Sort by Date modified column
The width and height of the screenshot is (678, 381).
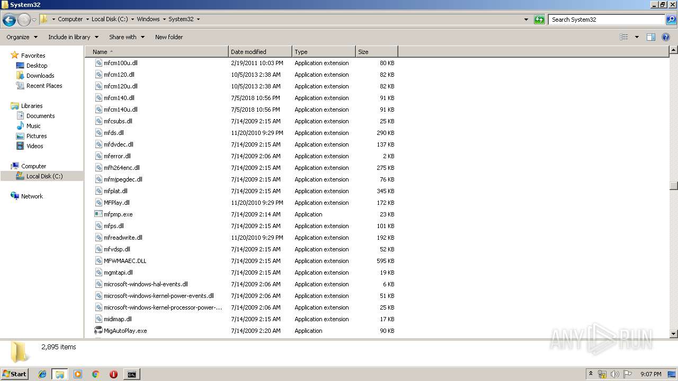[260, 52]
